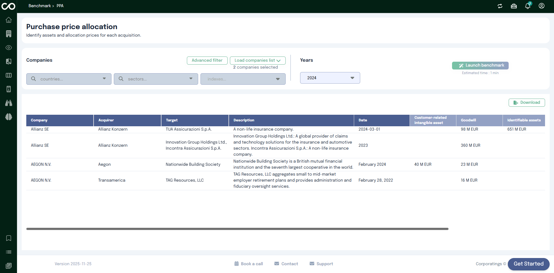This screenshot has height=273, width=554.
Task: Click the binoculars icon in sidebar
Action: tap(9, 103)
